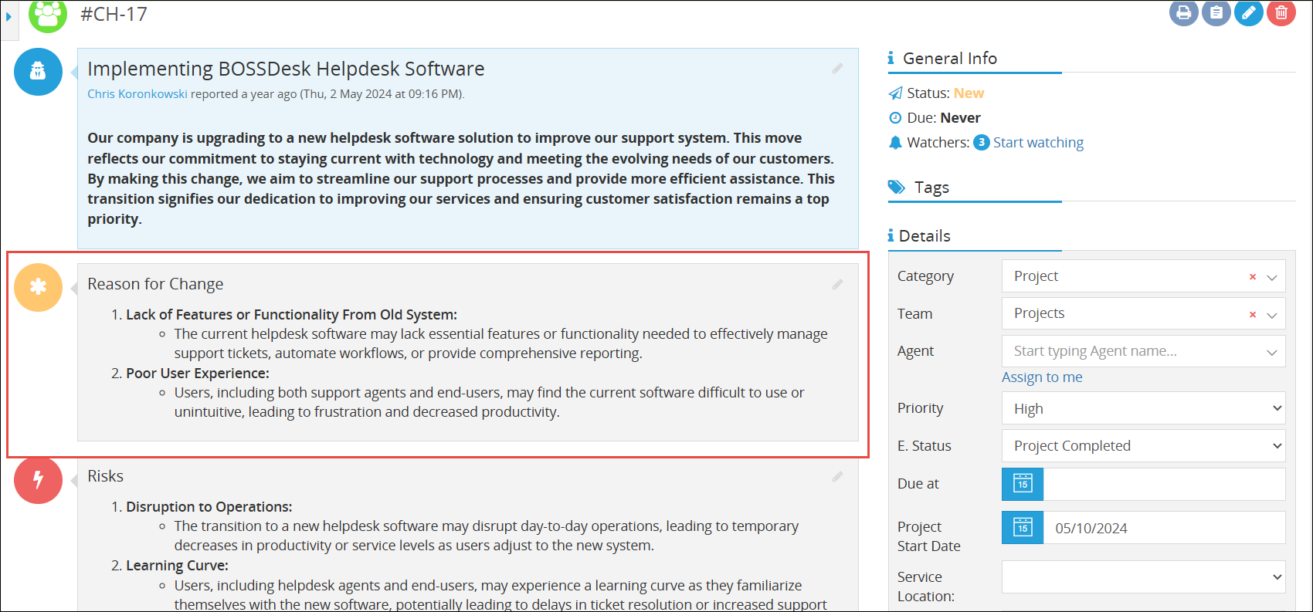Click the Watchers bell icon

895,143
